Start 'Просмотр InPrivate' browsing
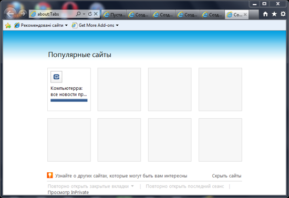Image resolution: width=289 pixels, height=198 pixels. click(68, 192)
